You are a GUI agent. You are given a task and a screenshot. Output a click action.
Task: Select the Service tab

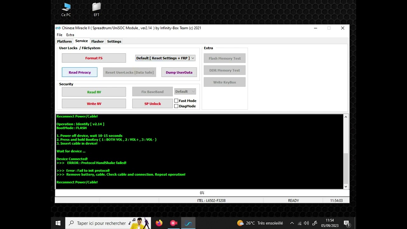point(81,41)
